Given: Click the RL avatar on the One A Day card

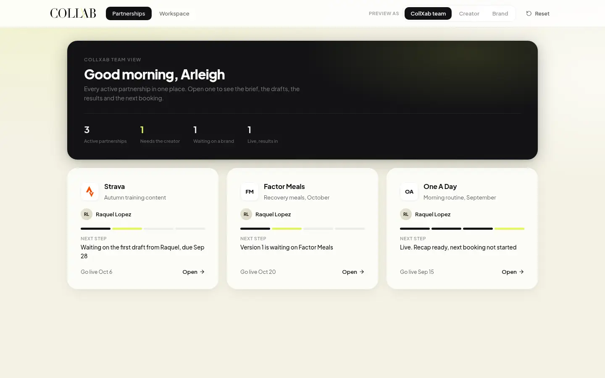Looking at the screenshot, I should 406,214.
